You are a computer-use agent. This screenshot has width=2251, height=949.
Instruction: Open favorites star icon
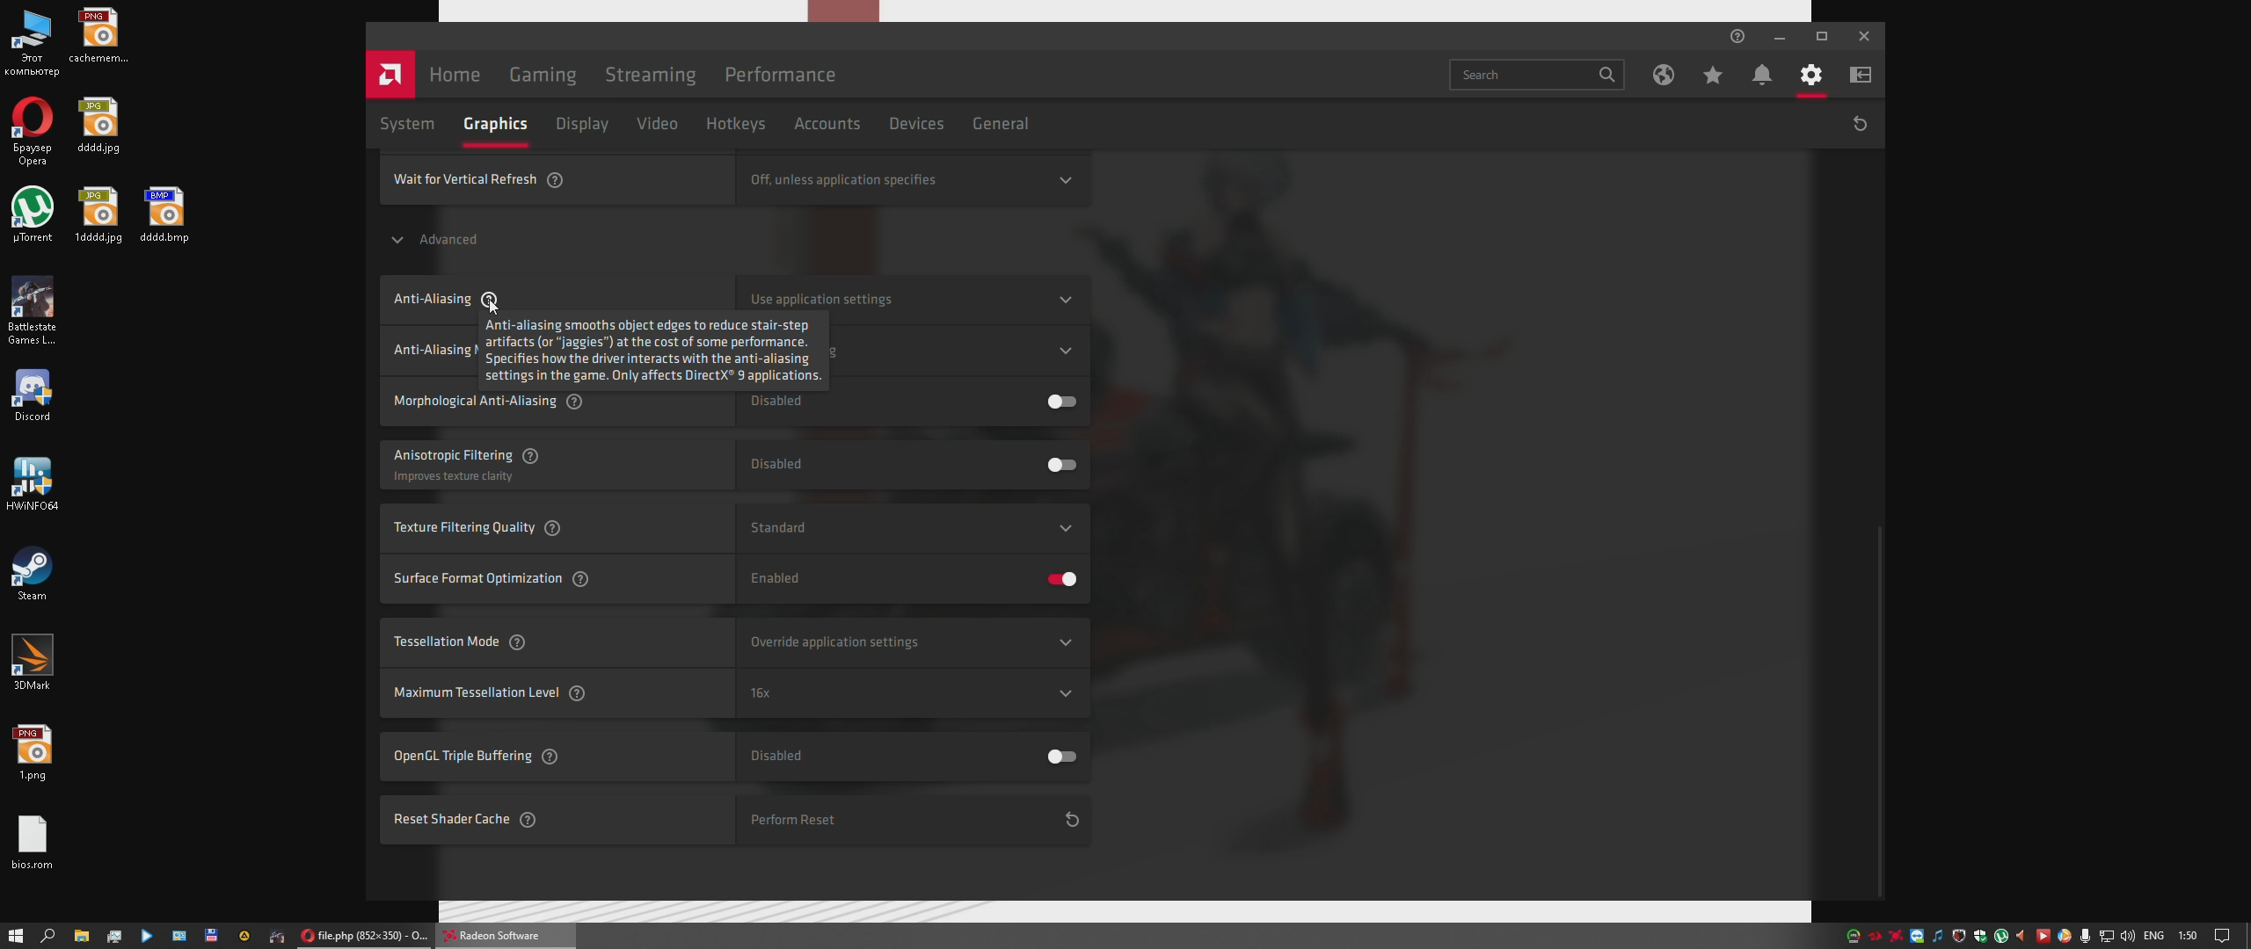[1712, 75]
